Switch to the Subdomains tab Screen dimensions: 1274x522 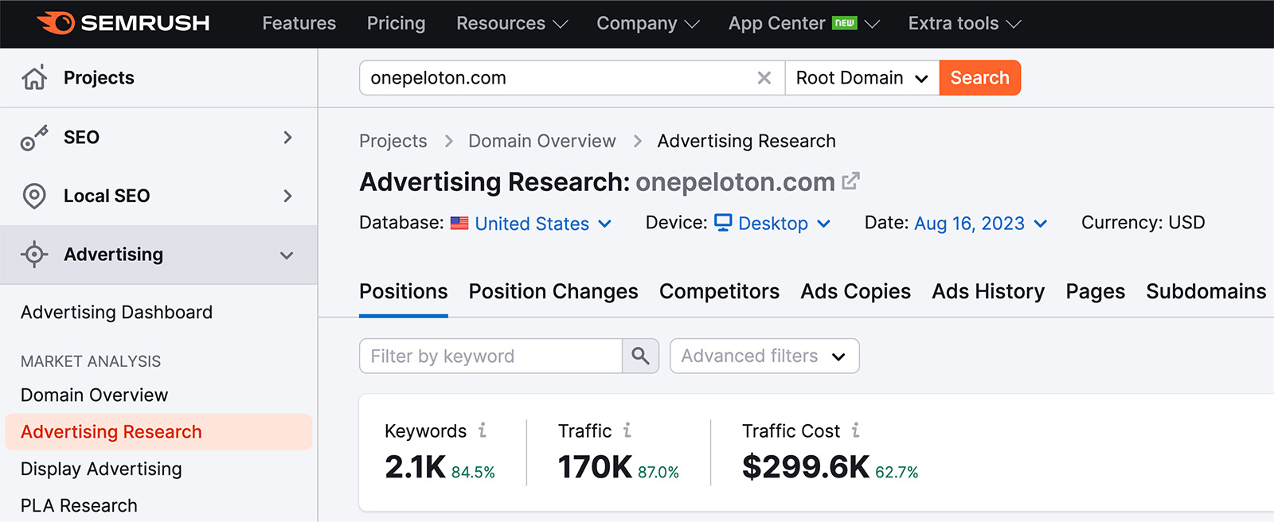coord(1206,292)
